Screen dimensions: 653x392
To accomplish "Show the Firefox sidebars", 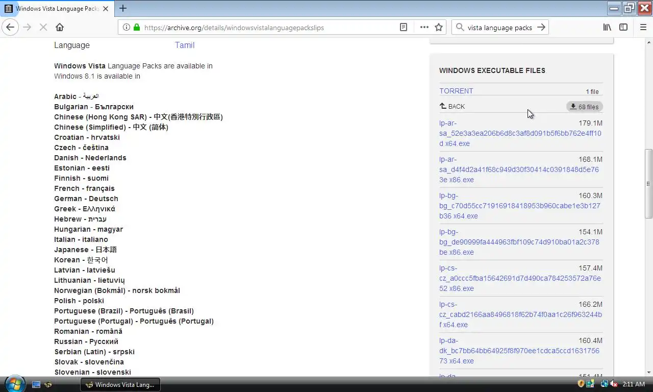I will 623,28.
